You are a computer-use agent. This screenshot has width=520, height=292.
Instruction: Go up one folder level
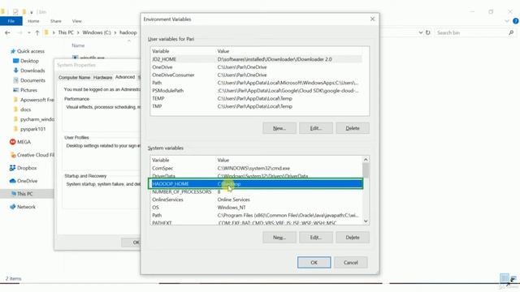point(37,32)
